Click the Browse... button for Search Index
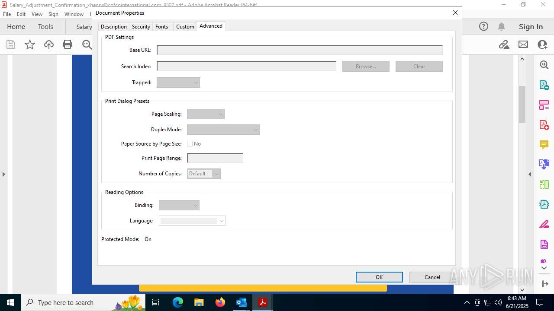This screenshot has width=554, height=311. [366, 67]
